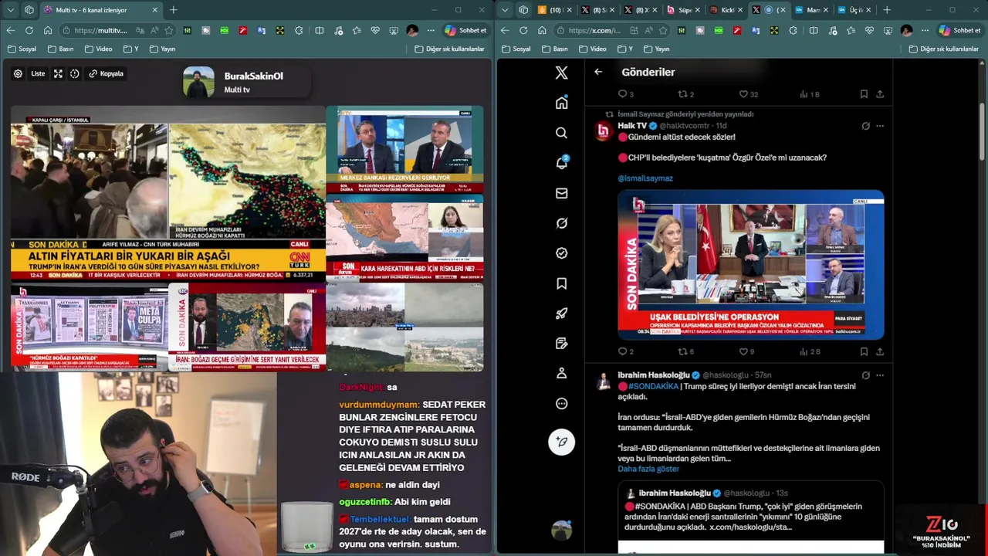Open Basın bookmarks folder in X window
This screenshot has width=988, height=556.
(x=554, y=49)
